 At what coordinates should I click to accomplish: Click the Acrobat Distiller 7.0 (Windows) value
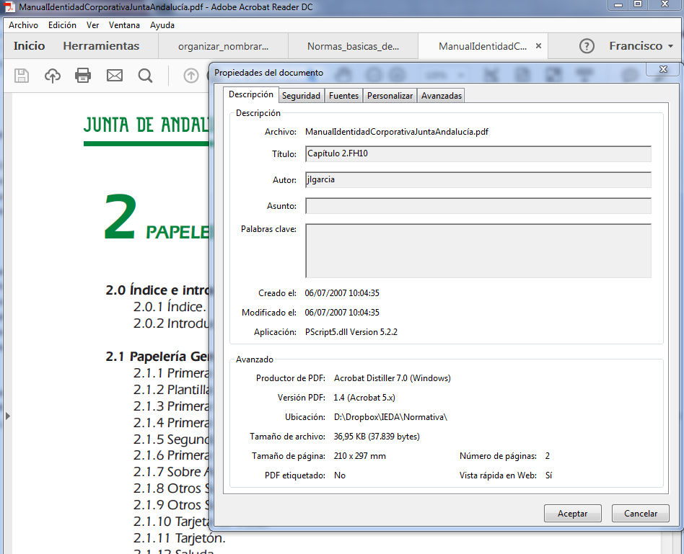click(393, 378)
